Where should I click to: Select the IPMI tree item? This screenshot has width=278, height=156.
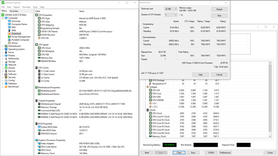point(14,30)
